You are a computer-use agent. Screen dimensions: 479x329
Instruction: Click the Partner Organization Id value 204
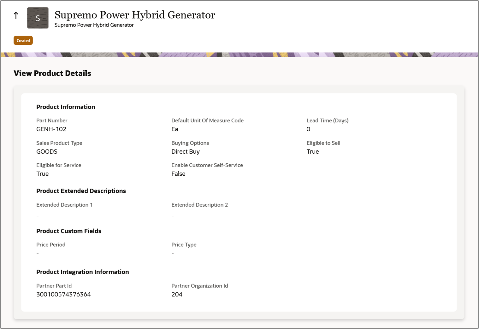177,294
